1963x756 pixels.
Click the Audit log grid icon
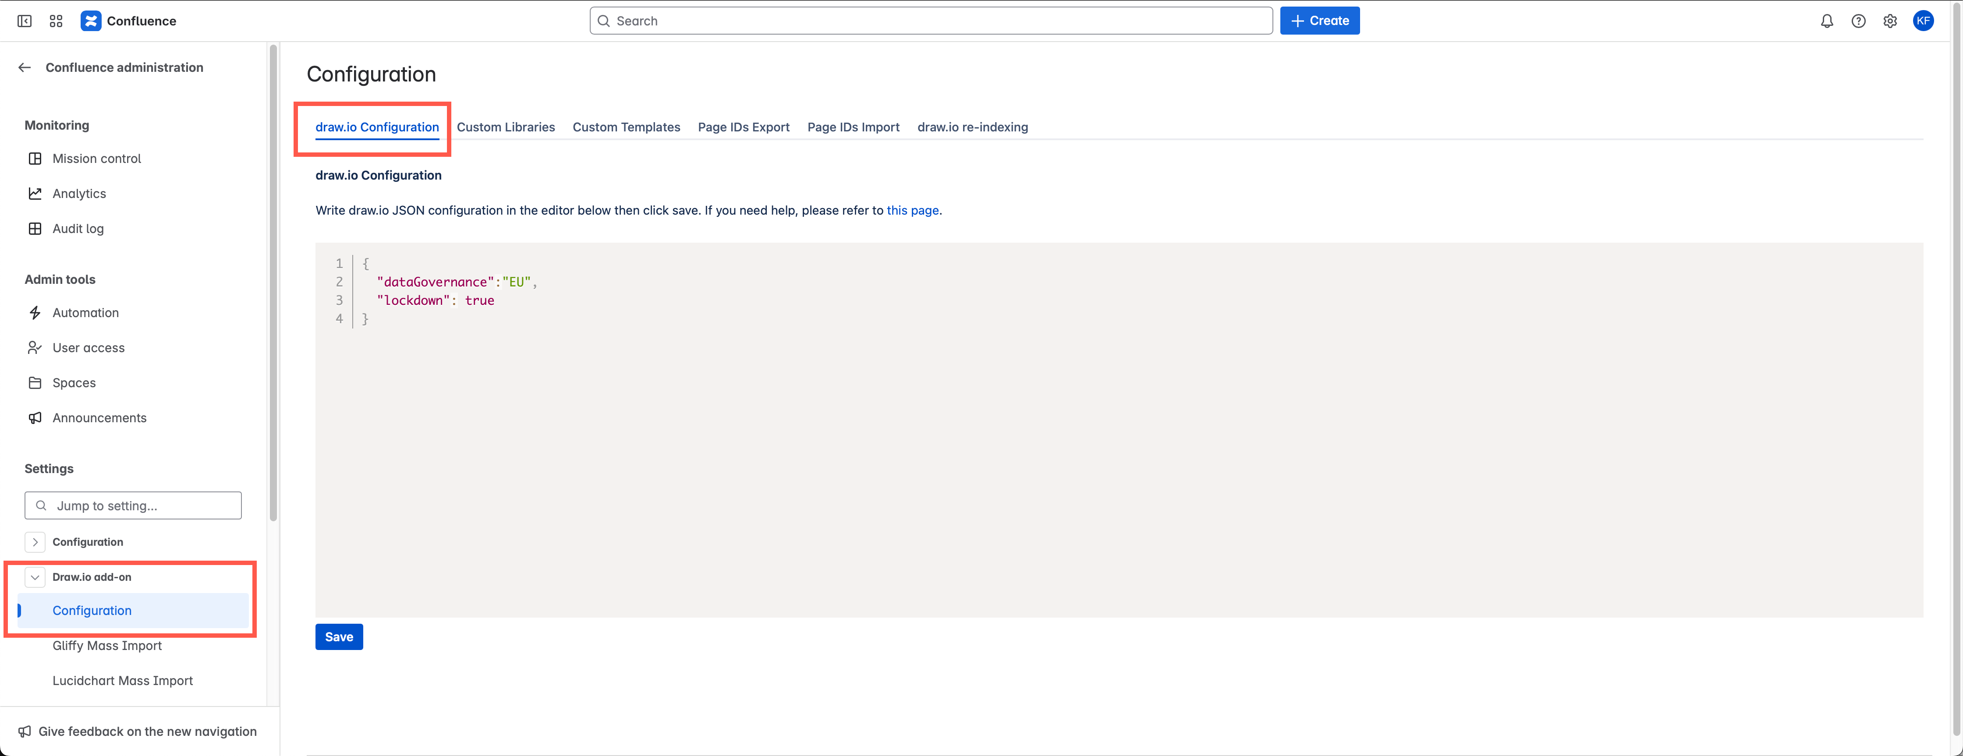(35, 228)
